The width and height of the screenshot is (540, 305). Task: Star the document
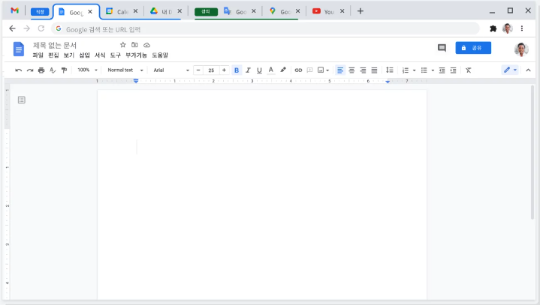tap(123, 45)
